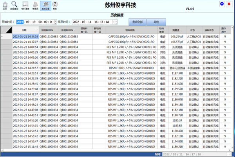The height and width of the screenshot is (157, 235).
Task: Click measured value 1182.22R
Action: tap(177, 78)
